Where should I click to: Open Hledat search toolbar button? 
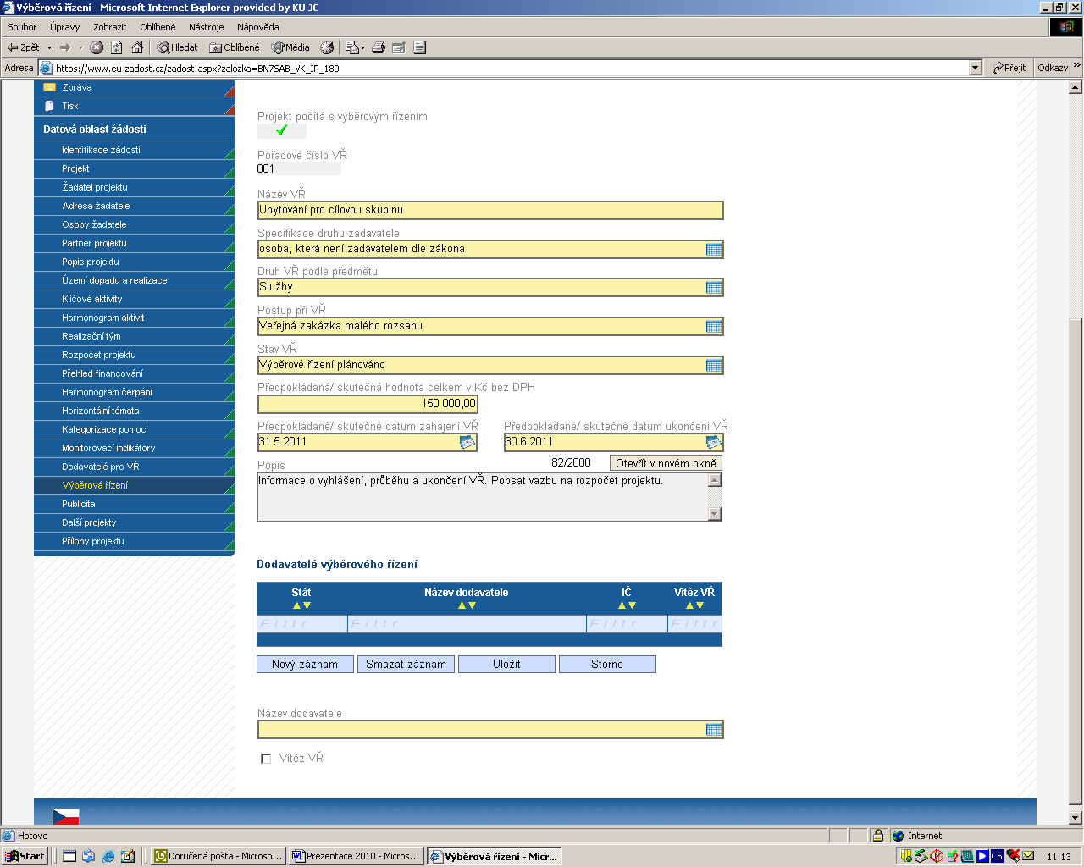[x=177, y=47]
